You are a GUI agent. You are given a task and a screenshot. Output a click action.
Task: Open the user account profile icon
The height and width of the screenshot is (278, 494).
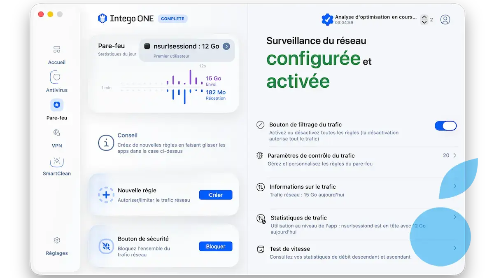click(445, 19)
